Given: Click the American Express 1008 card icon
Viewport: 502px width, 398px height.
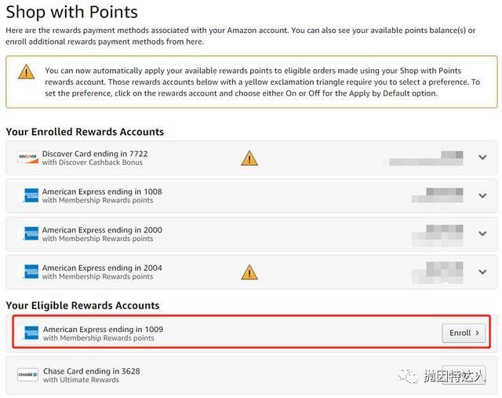Looking at the screenshot, I should pos(31,195).
